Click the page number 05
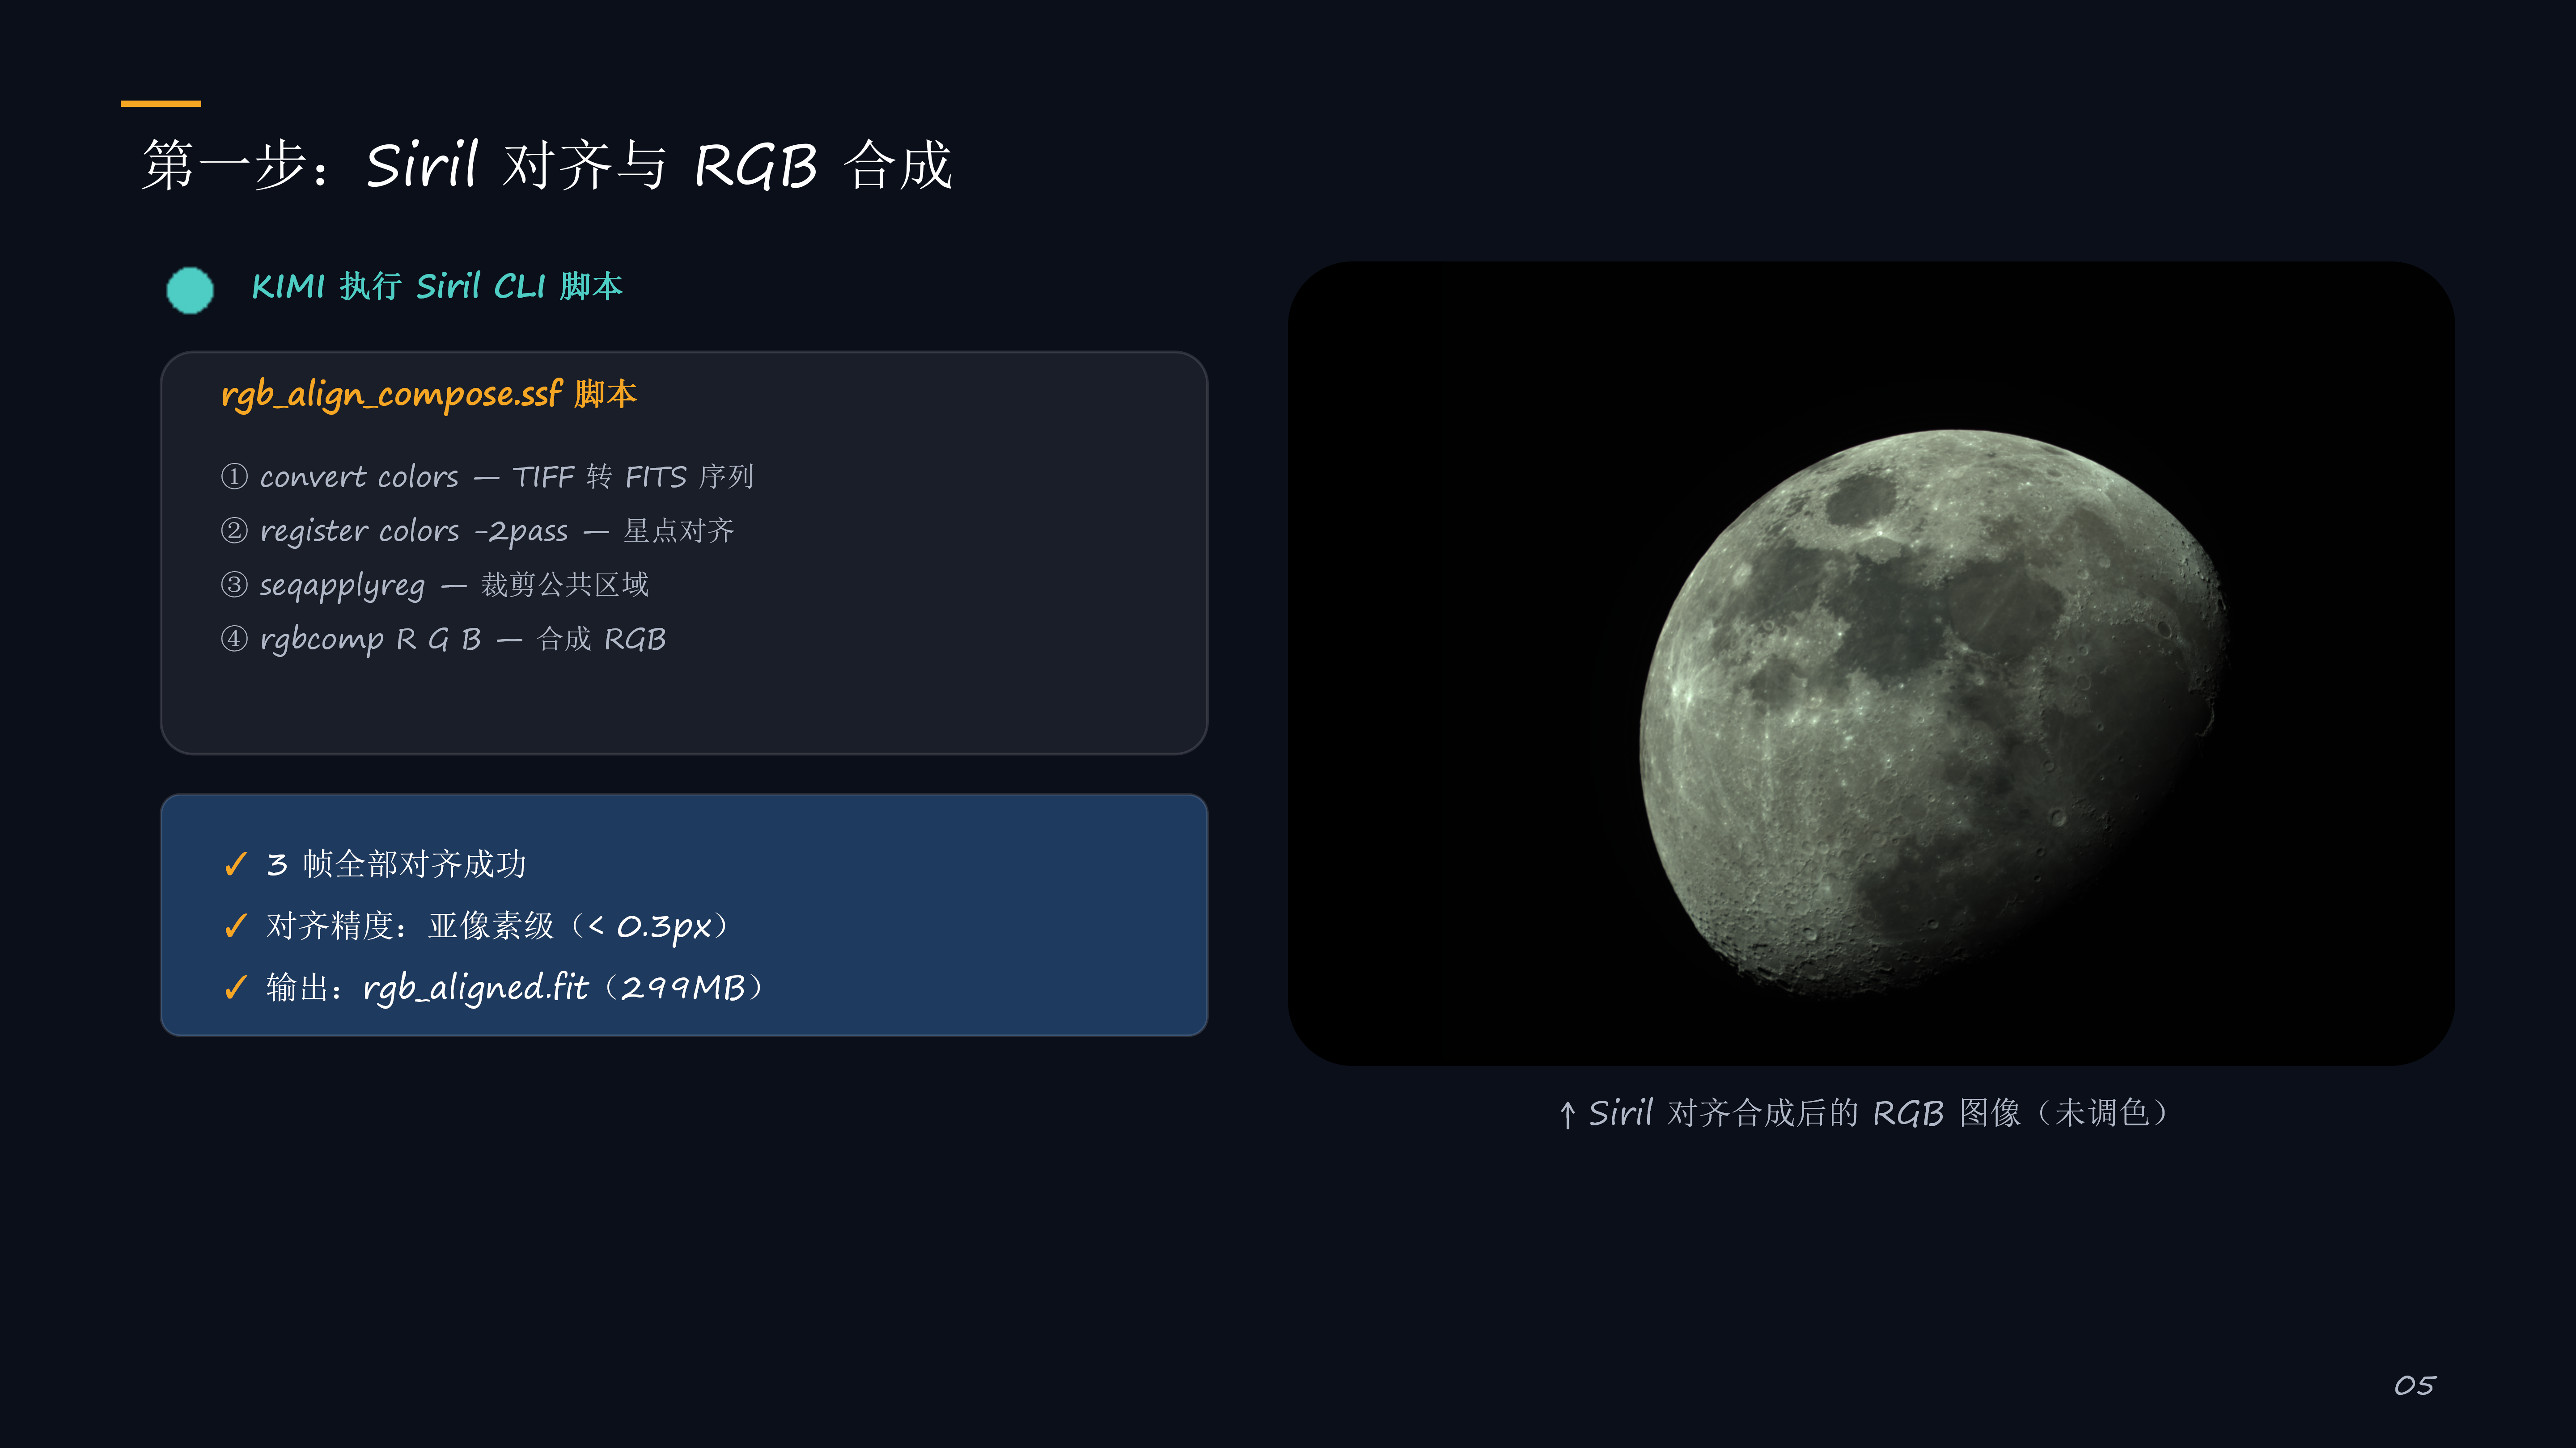 (x=2415, y=1385)
